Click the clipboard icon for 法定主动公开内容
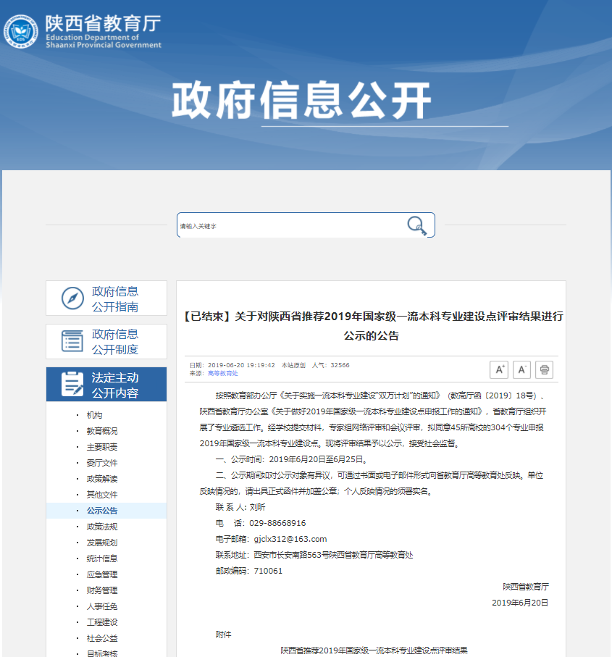The width and height of the screenshot is (612, 657). (x=72, y=384)
